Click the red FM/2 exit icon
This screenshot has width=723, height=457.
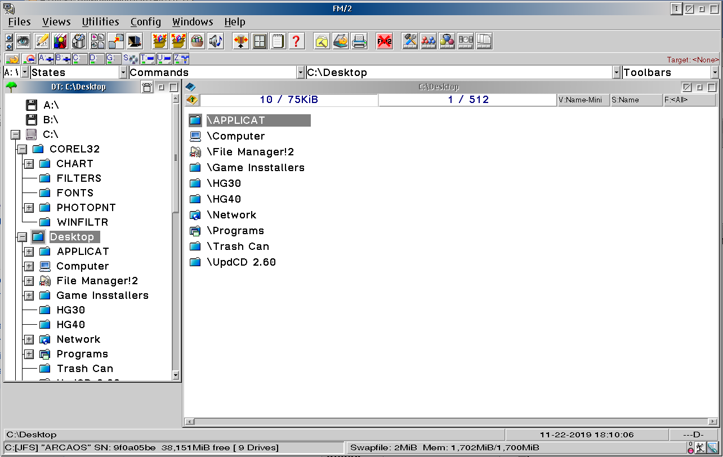point(385,41)
